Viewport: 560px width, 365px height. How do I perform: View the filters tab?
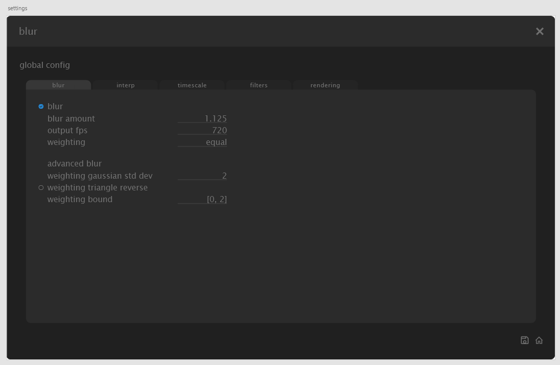(x=259, y=85)
